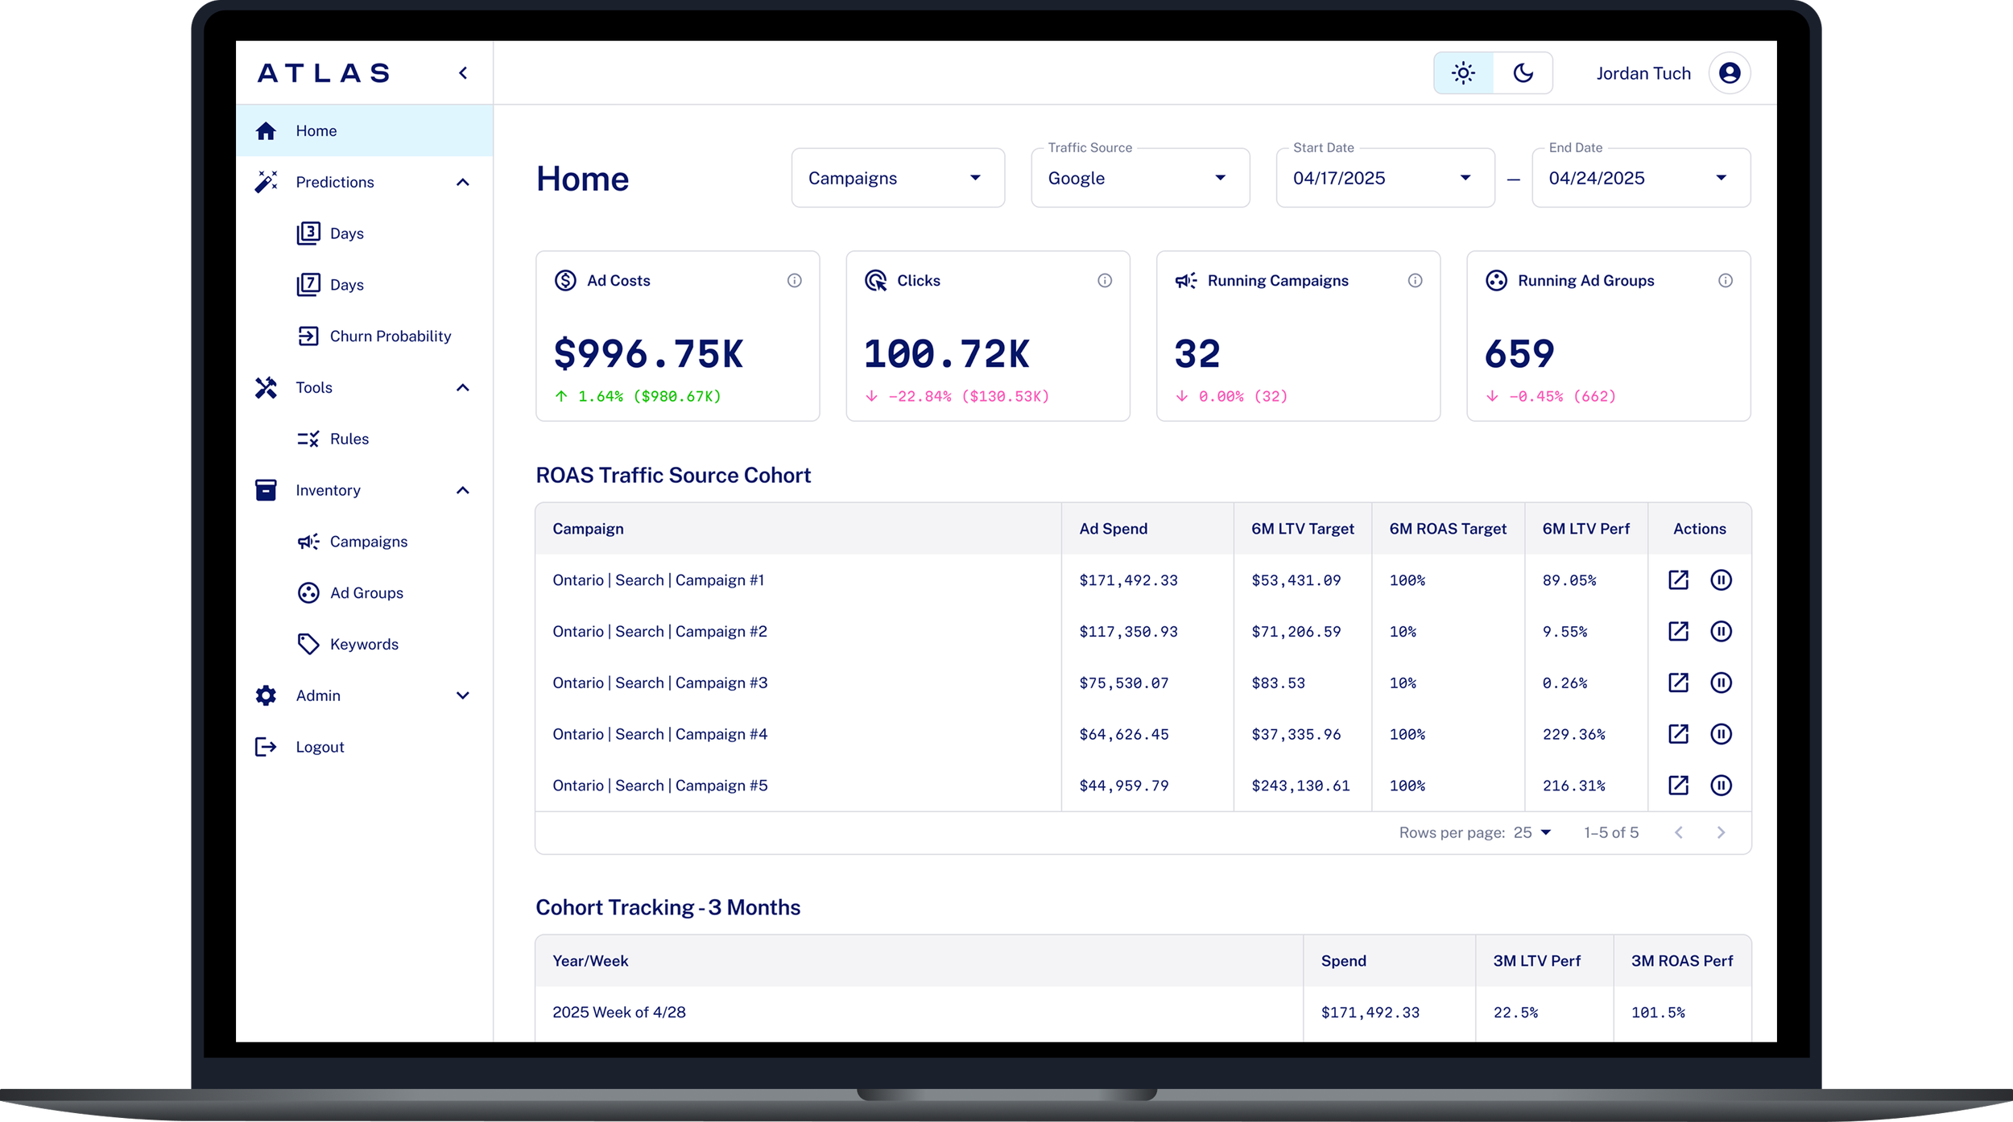Expand the Admin sidebar section
Screen dimensions: 2013x1122
pyautogui.click(x=462, y=695)
